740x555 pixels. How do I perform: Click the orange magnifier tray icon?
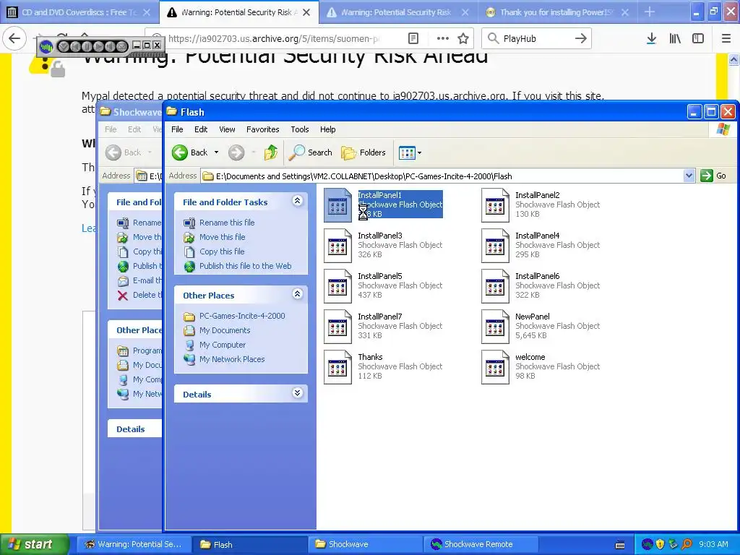[x=687, y=544]
